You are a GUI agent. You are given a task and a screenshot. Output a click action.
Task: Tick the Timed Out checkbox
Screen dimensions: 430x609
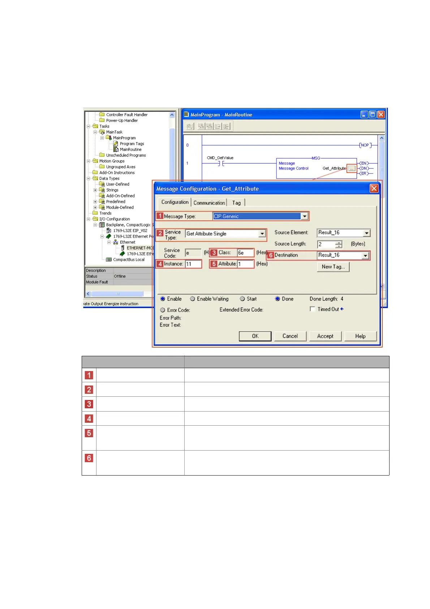(313, 309)
